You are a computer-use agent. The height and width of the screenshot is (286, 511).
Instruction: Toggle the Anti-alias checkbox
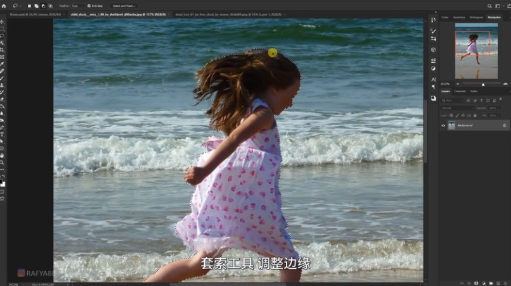tap(89, 6)
